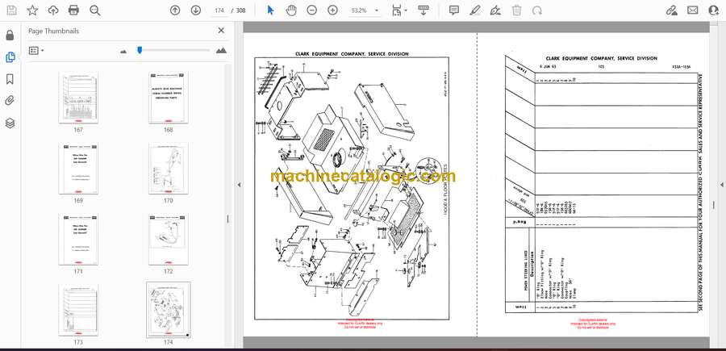Viewport: 726px width, 351px height.
Task: Open the sign document pen tool
Action: coord(495,10)
